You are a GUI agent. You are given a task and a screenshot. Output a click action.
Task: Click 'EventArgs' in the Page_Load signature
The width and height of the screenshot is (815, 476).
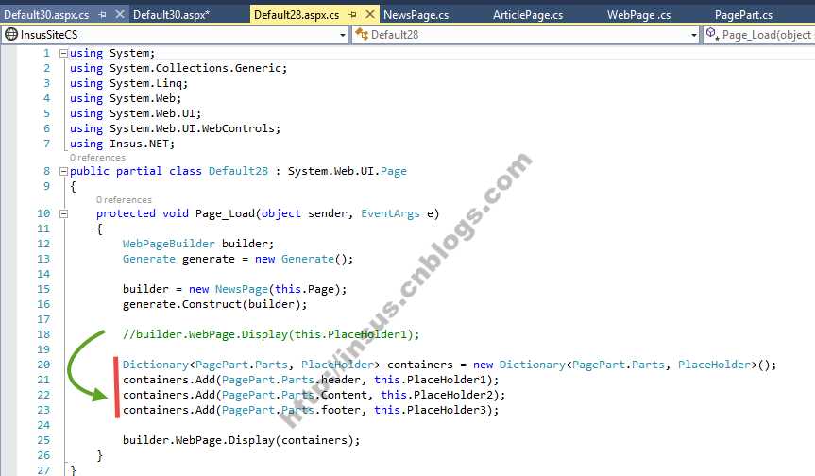pyautogui.click(x=390, y=213)
